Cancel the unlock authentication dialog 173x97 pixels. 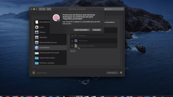click(x=97, y=30)
